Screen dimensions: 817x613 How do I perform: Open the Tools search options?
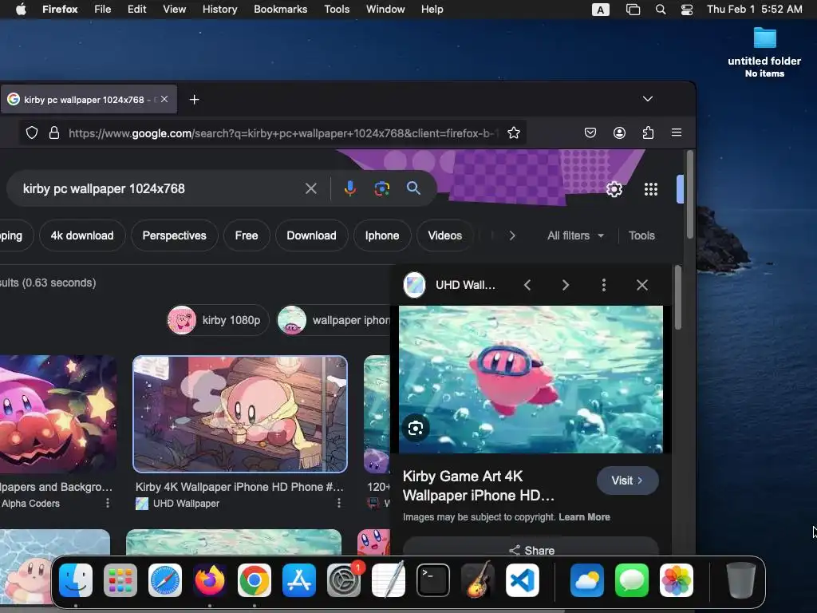641,235
